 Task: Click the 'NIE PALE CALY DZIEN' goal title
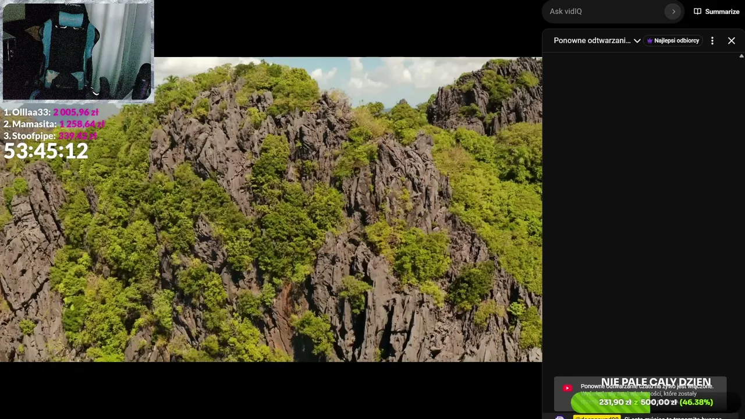pyautogui.click(x=656, y=382)
